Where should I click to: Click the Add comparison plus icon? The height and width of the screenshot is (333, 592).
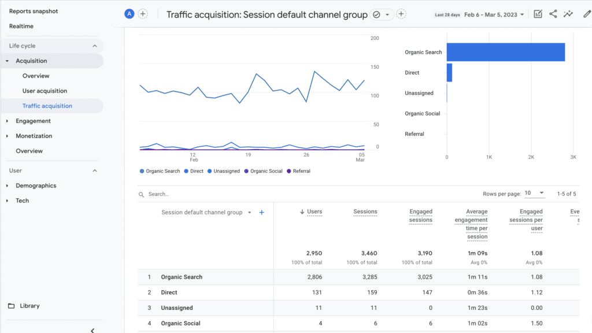(143, 14)
